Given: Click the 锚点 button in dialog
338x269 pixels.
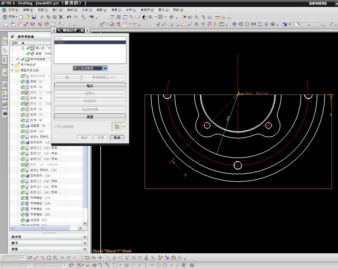Looking at the screenshot, I should pos(90,86).
